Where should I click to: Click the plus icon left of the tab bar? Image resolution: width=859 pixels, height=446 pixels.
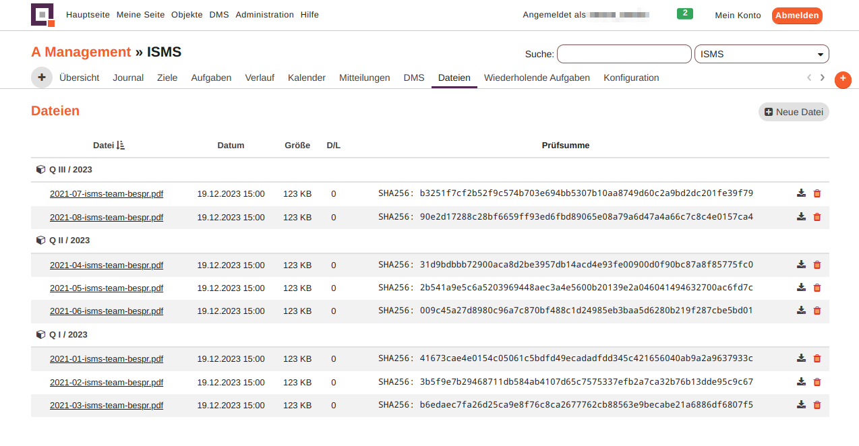coord(41,77)
